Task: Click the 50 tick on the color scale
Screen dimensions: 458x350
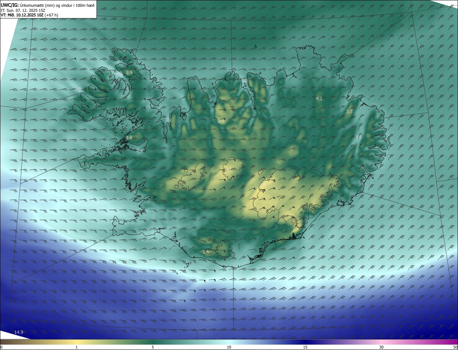Action: coord(455,347)
